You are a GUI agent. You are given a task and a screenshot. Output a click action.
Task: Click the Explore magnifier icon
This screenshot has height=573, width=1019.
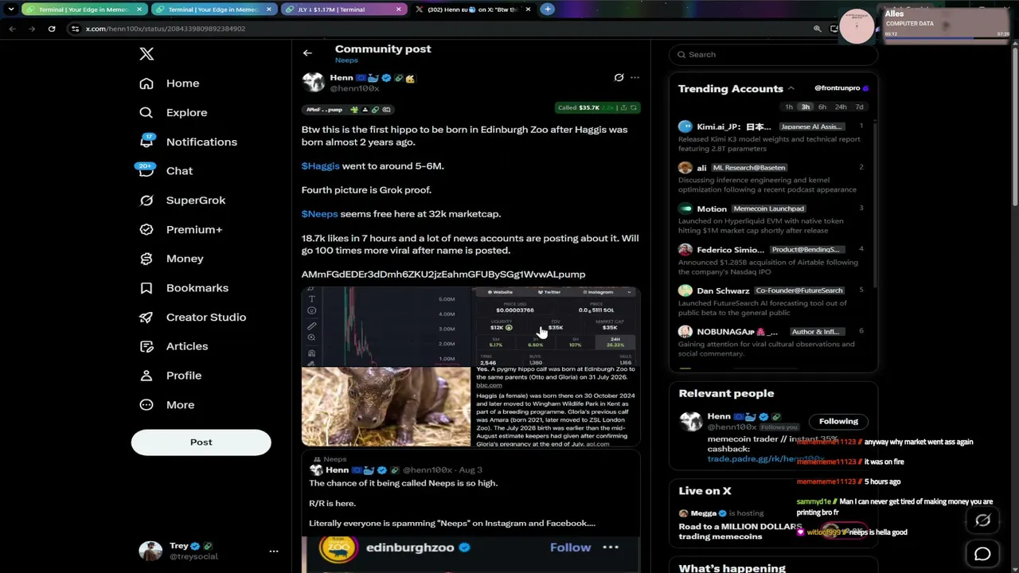pos(146,113)
